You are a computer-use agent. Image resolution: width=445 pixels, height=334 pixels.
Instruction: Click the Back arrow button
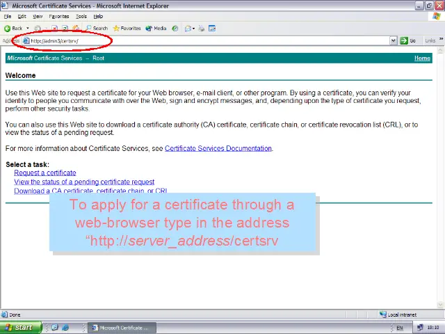coord(13,28)
